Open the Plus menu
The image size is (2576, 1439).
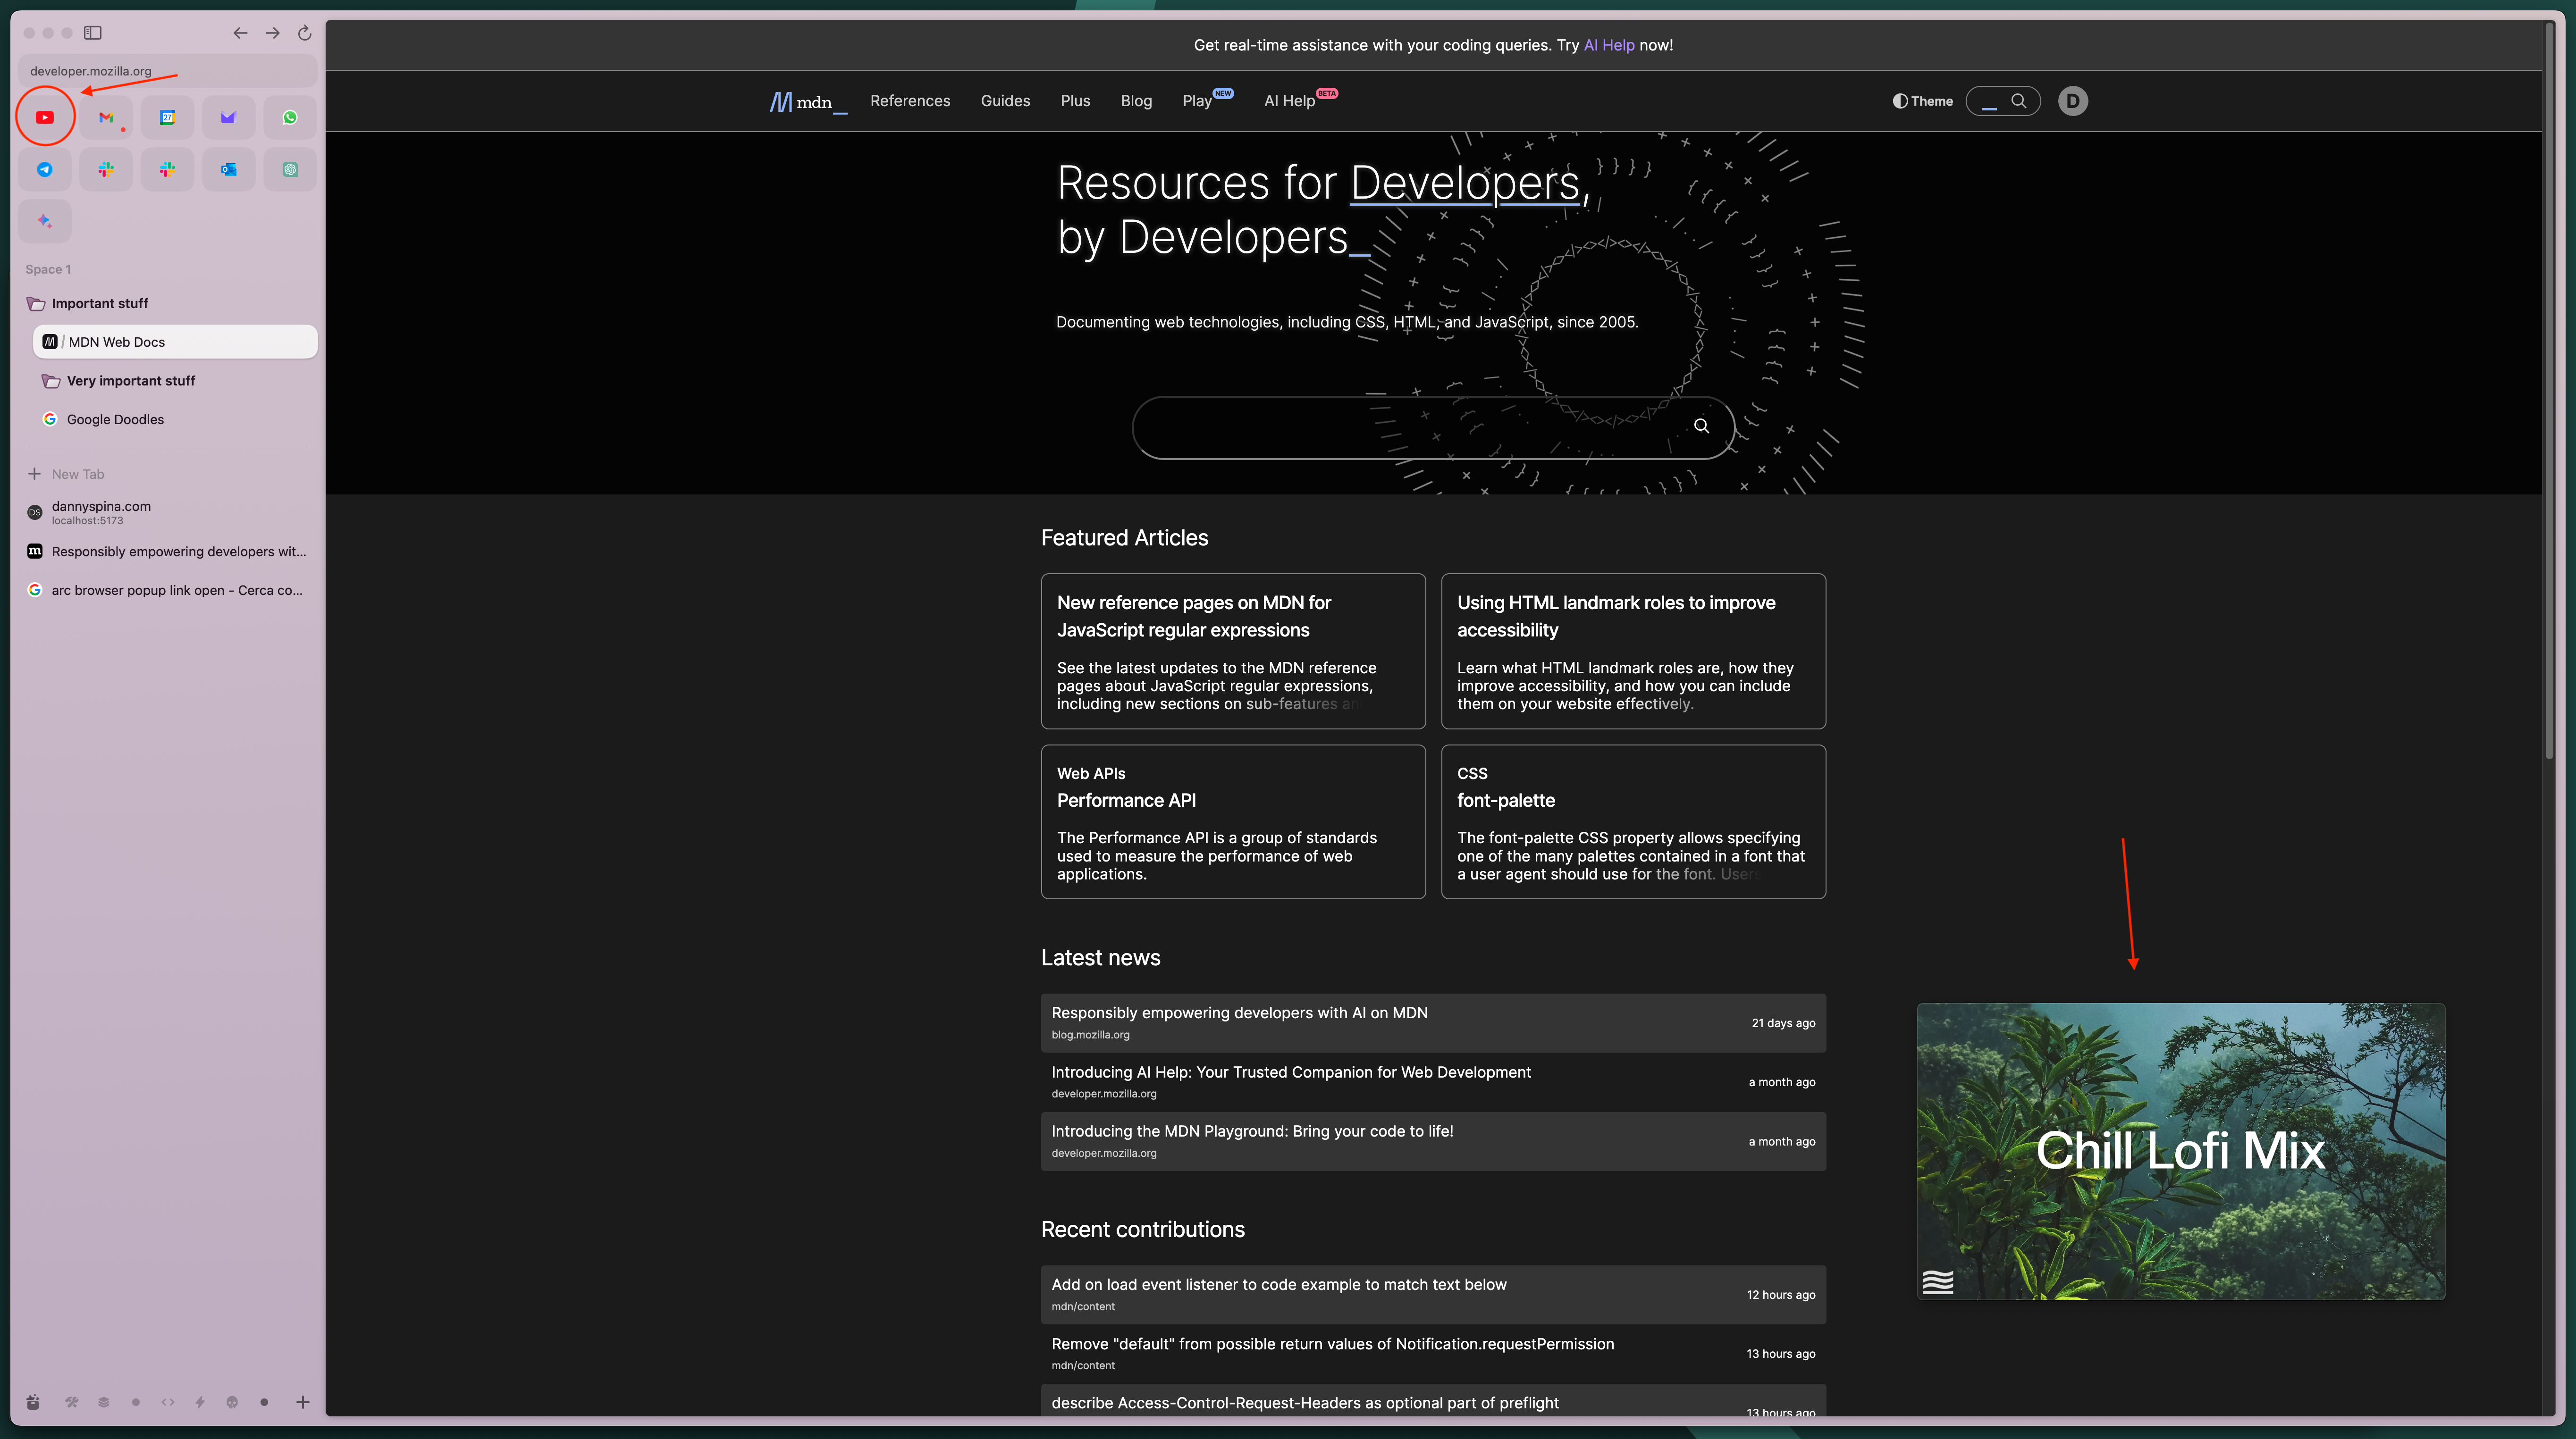click(1075, 101)
